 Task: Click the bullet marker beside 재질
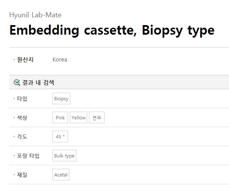click(x=14, y=174)
